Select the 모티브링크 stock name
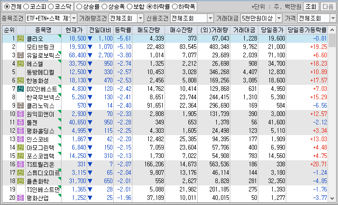Viewport: 338px width, 205px height. (x=40, y=47)
